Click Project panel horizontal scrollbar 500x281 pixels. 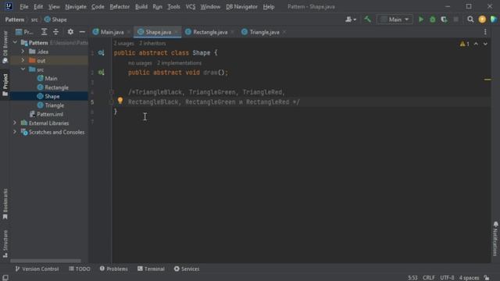point(45,261)
